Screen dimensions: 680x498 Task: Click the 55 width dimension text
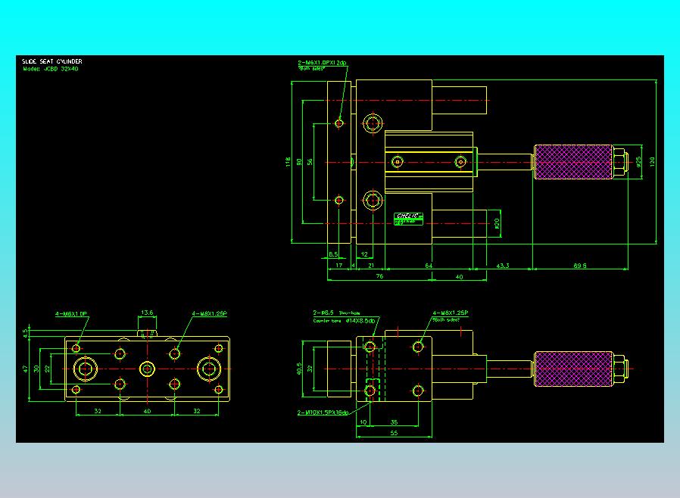point(394,433)
